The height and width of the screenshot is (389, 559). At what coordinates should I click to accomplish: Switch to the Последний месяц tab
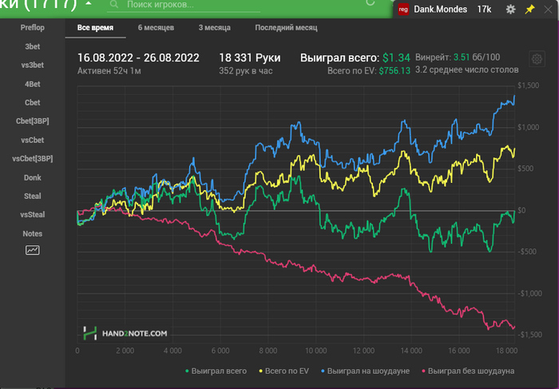tap(286, 28)
